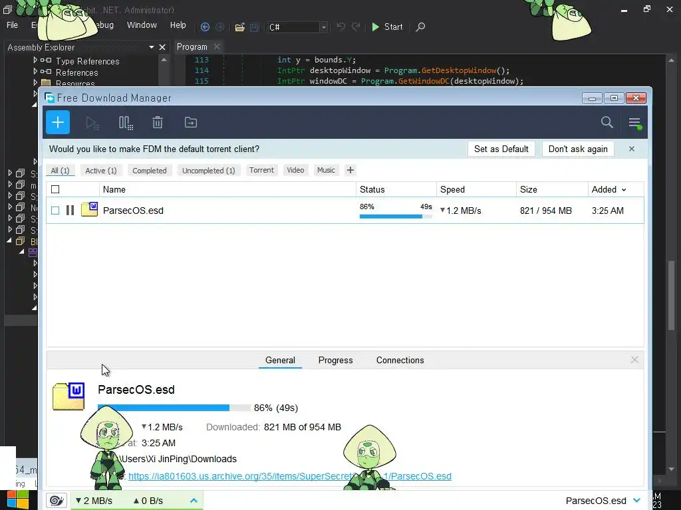Click dnSpy undo icon
The image size is (681, 510).
pos(341,27)
